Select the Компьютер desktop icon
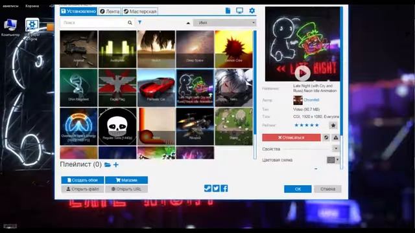This screenshot has width=415, height=233. [10, 28]
